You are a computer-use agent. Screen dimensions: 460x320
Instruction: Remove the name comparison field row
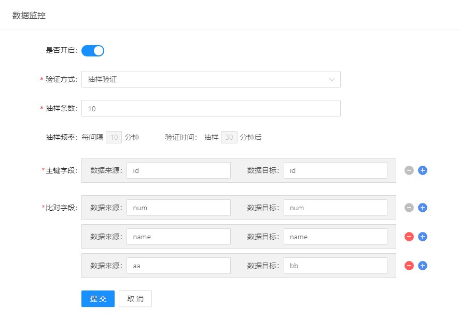click(409, 237)
